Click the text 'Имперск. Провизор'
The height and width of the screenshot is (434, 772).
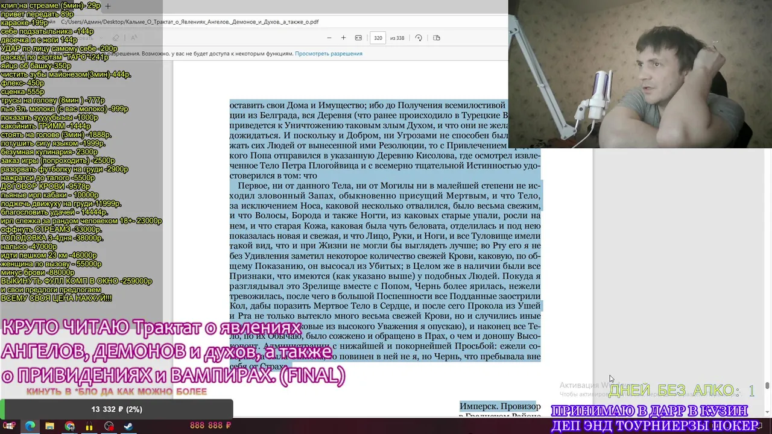(x=500, y=407)
